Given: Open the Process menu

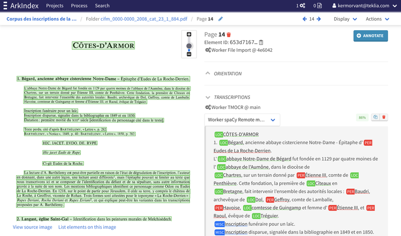Looking at the screenshot, I should coord(79,6).
